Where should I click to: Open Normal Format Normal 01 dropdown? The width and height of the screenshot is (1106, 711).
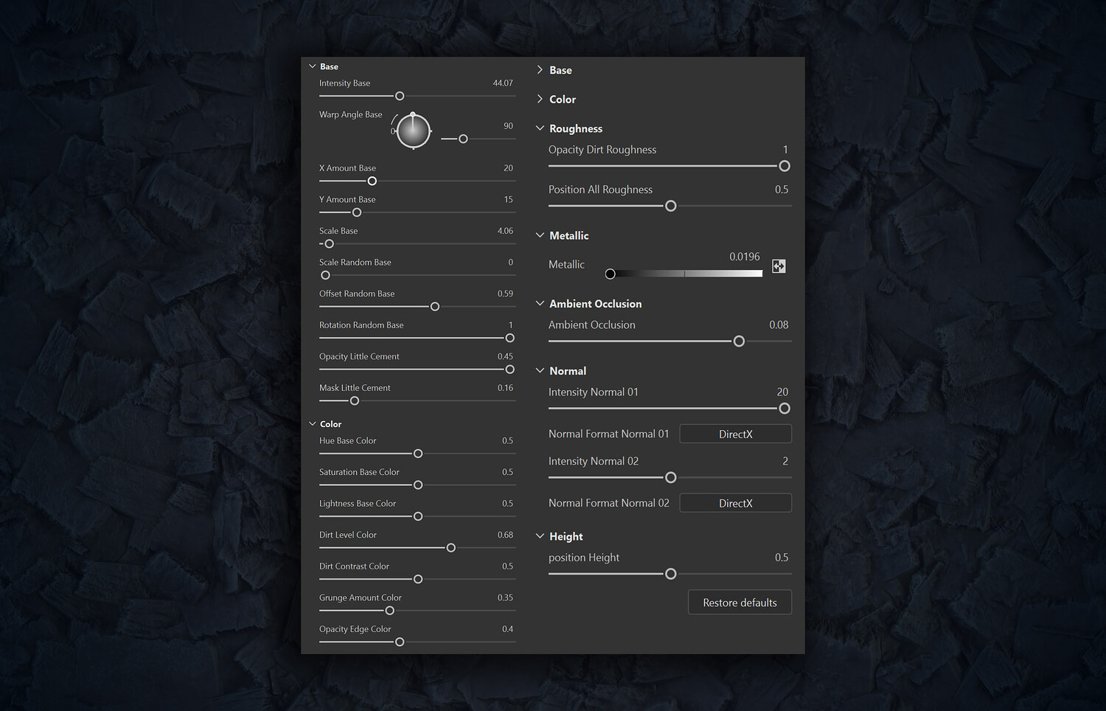(735, 434)
